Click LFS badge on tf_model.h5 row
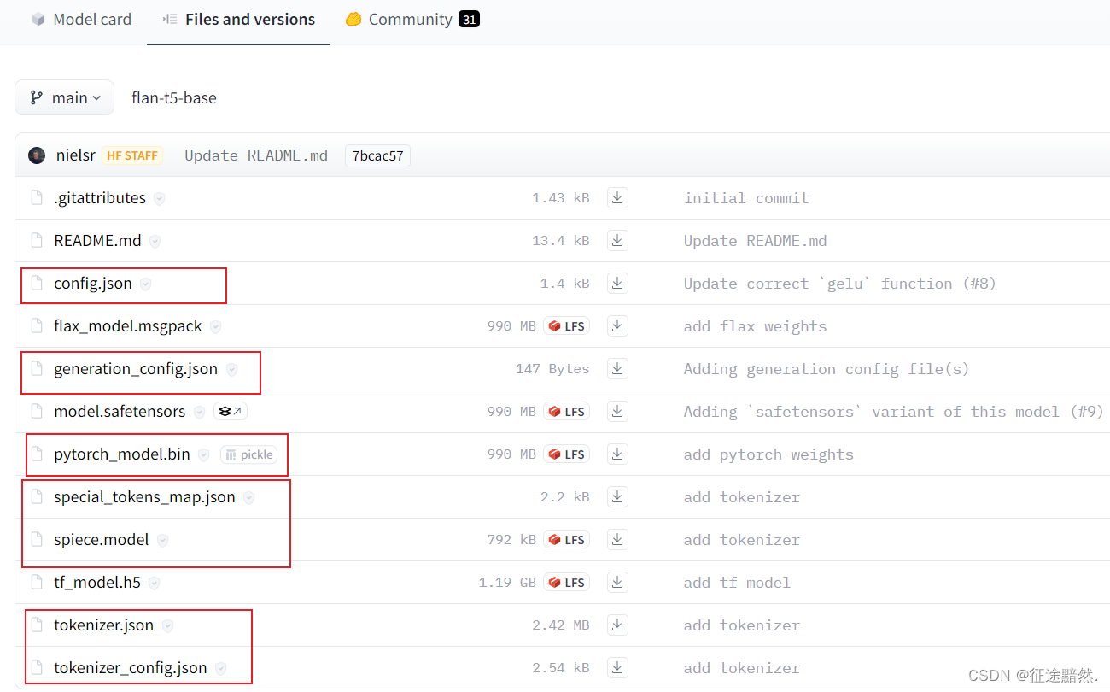The height and width of the screenshot is (692, 1110). click(x=567, y=583)
